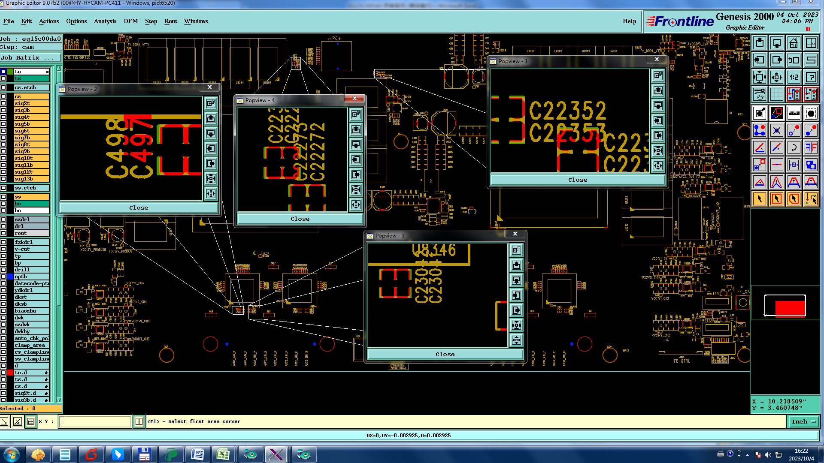Click the red color box beside to.d

tap(10, 373)
